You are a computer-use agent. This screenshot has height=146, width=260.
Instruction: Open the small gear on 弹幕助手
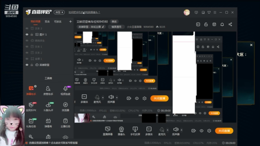(x=35, y=86)
